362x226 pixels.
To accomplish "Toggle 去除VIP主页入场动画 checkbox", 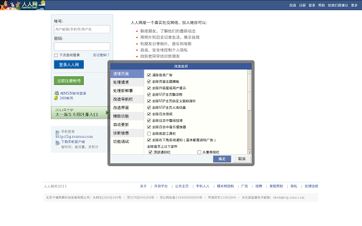I will click(x=149, y=107).
